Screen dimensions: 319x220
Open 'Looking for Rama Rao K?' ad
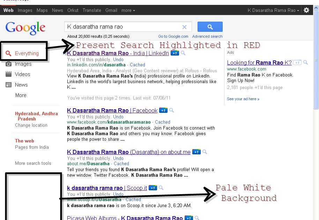point(259,63)
